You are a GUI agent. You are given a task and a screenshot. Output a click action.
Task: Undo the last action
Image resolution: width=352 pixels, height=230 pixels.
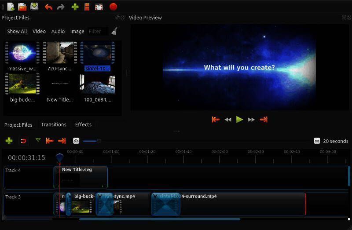[48, 7]
